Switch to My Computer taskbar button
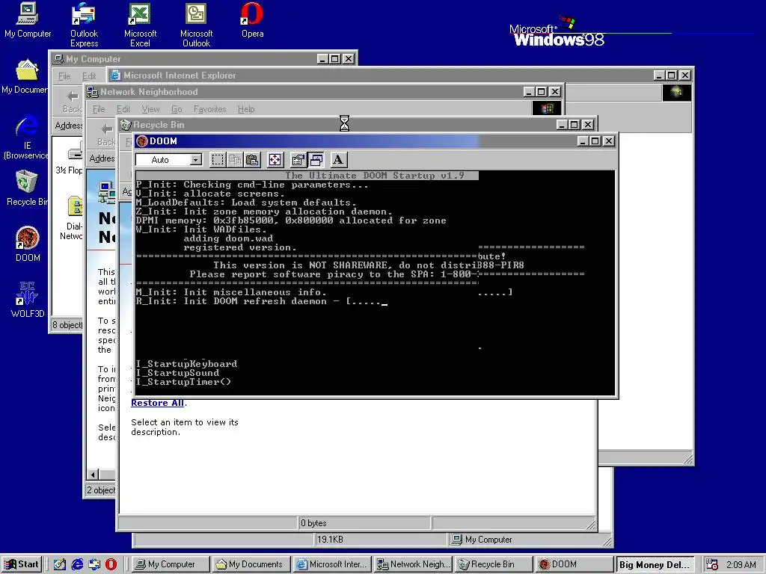This screenshot has height=574, width=766. (171, 564)
